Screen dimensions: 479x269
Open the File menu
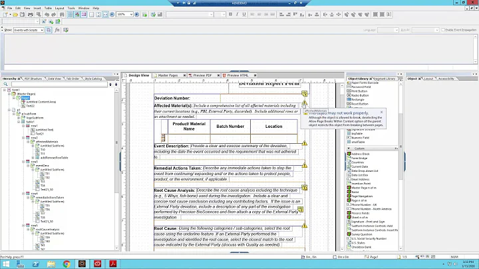click(9, 8)
